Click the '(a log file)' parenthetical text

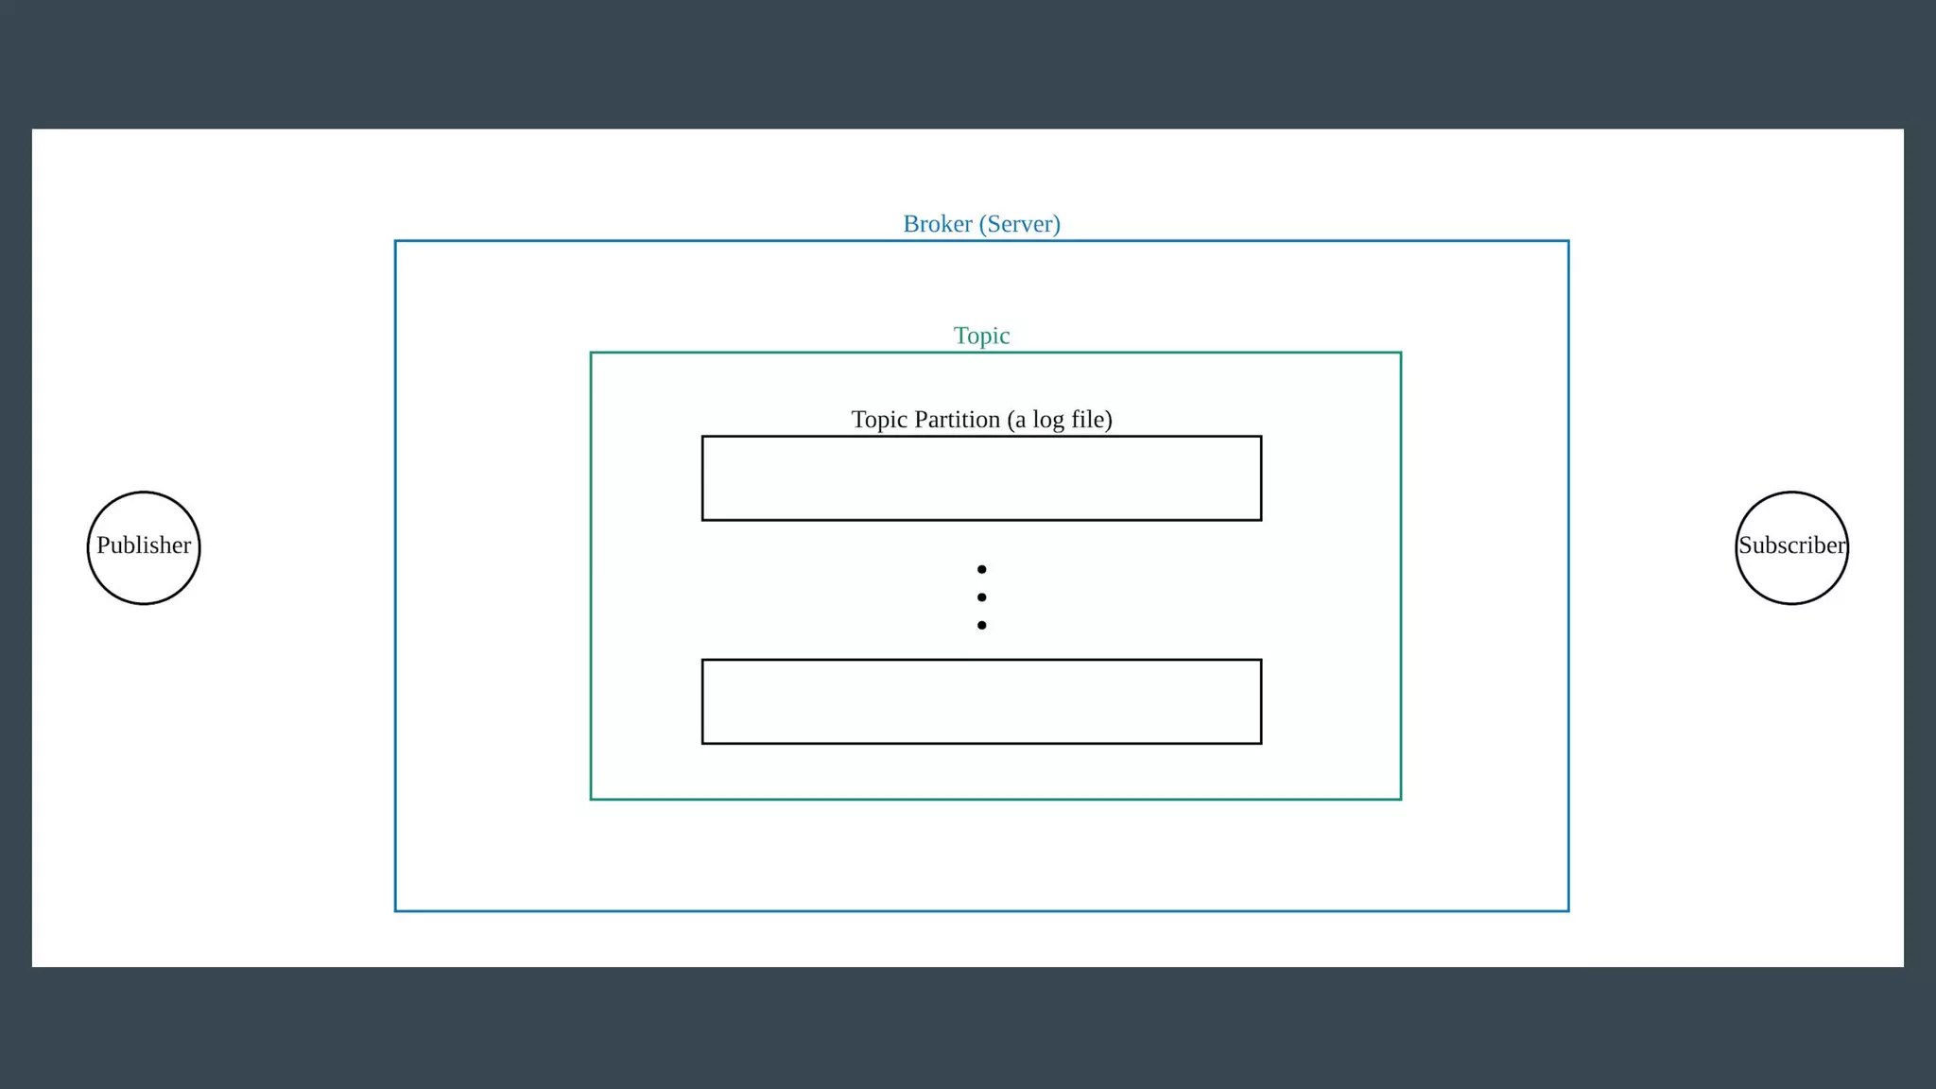(x=1060, y=420)
